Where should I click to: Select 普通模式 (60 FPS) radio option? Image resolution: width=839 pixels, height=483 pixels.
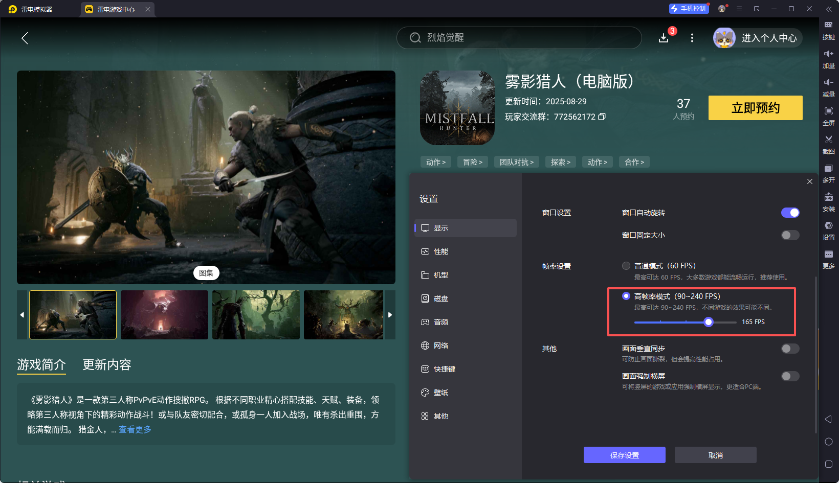[x=626, y=266]
